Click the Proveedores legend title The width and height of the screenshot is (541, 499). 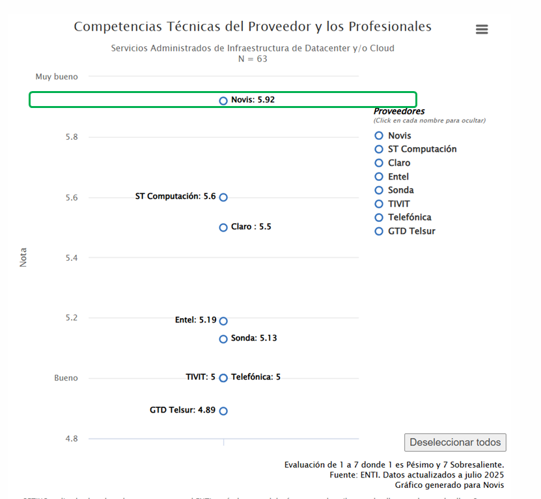[x=399, y=111]
